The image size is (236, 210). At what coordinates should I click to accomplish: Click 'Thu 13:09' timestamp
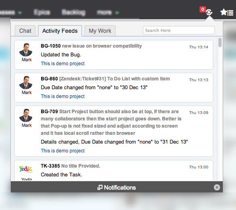point(198,113)
